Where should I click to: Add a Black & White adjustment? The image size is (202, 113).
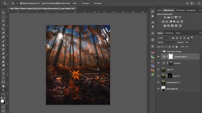click(170, 22)
